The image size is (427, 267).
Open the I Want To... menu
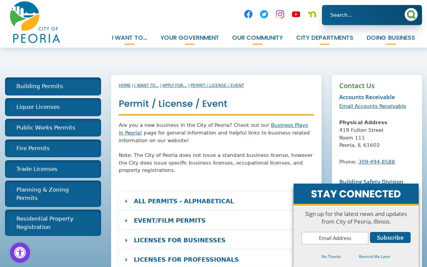tap(129, 38)
